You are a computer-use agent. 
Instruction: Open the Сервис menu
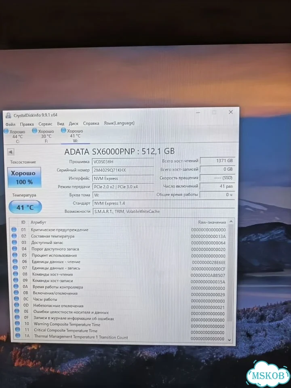[45, 124]
